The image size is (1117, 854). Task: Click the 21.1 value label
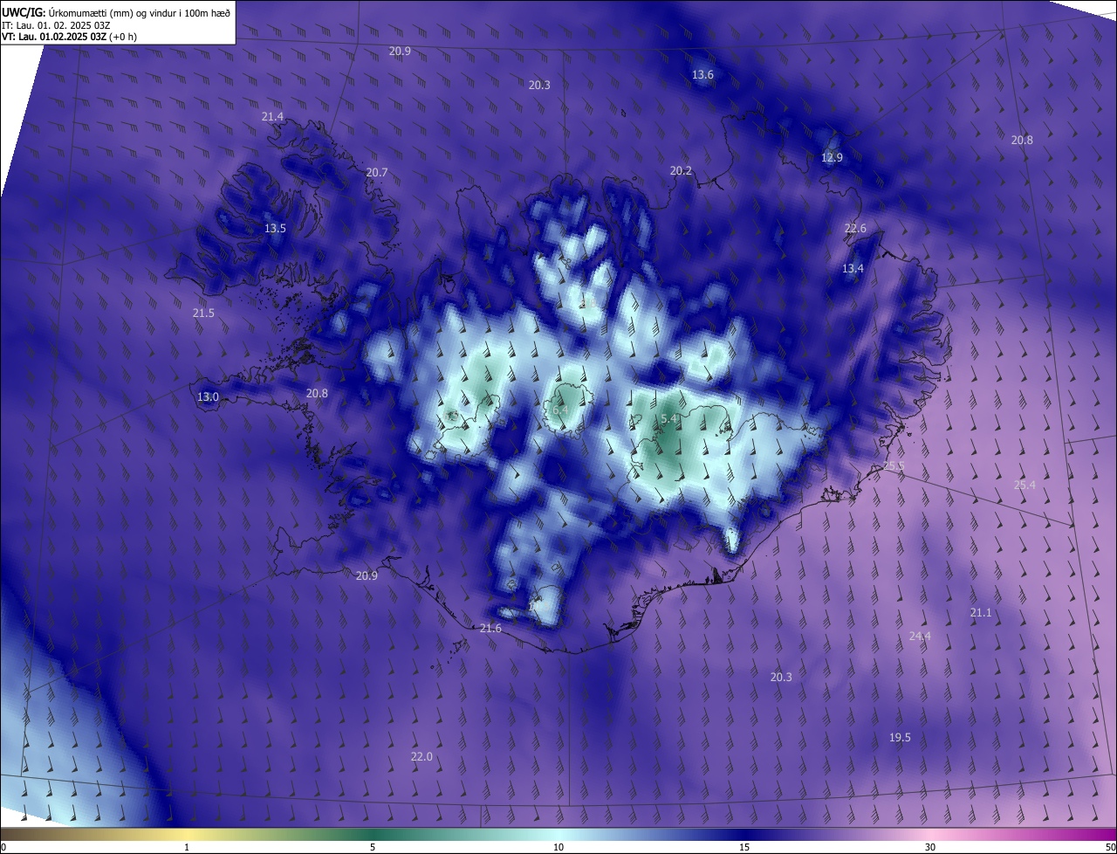pos(981,614)
